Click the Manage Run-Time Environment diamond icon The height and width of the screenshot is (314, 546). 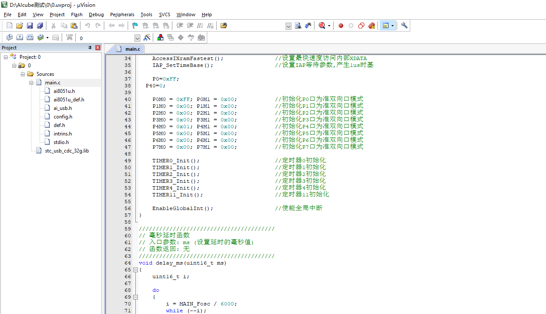181,37
